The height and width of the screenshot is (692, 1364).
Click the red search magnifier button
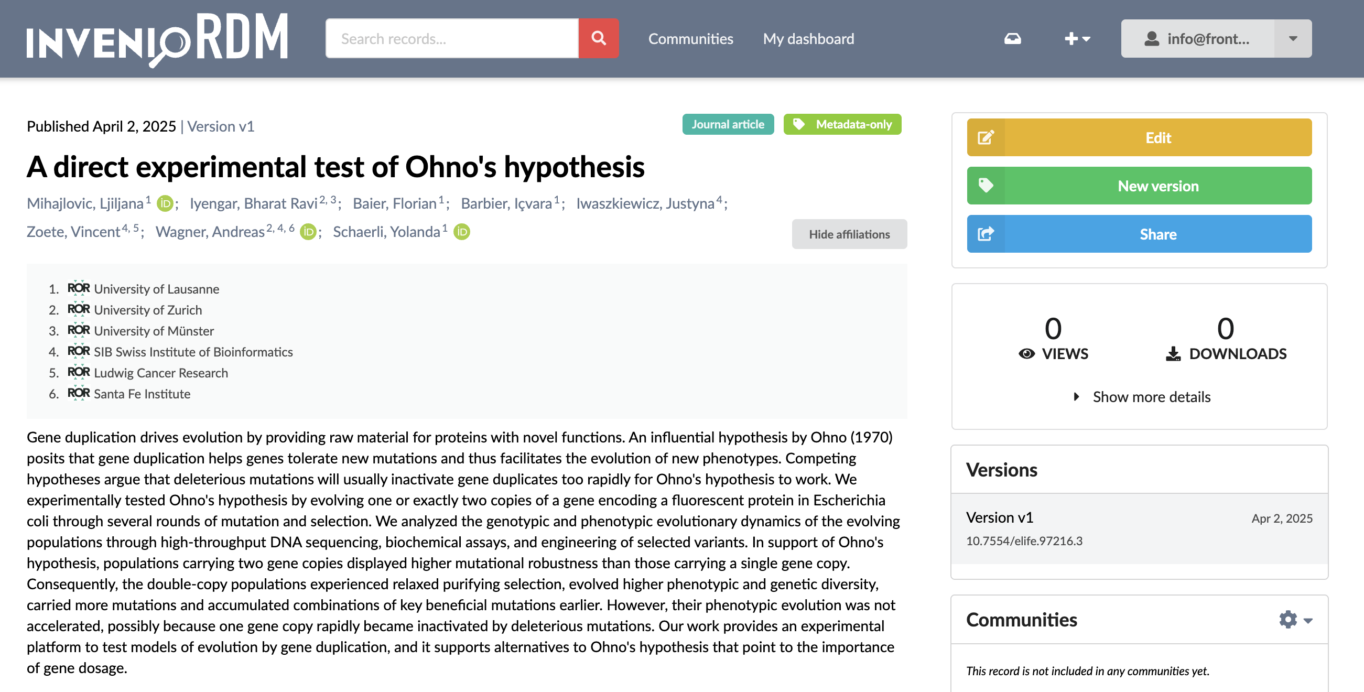click(x=598, y=38)
